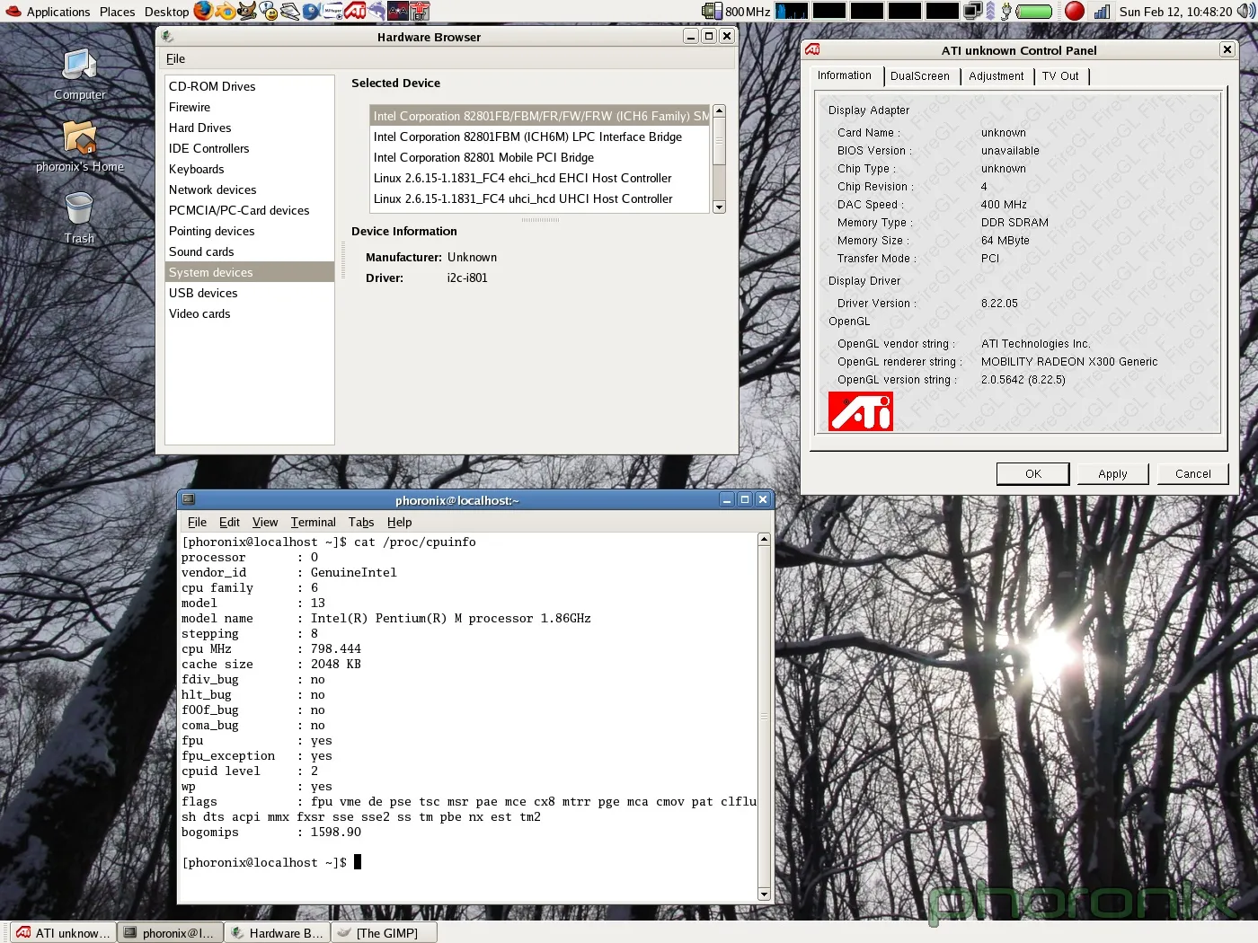
Task: Switch to ATI unknown taskbar button
Action: click(63, 932)
